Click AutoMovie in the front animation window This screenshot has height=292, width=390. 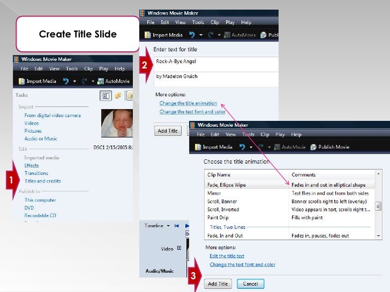(290, 147)
